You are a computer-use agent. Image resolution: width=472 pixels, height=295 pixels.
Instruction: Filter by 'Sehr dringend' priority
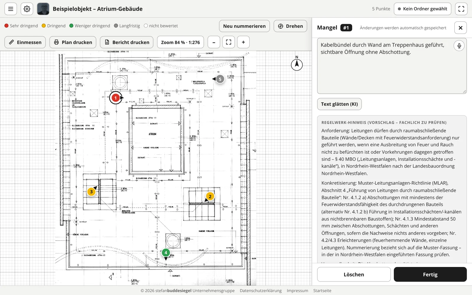21,26
